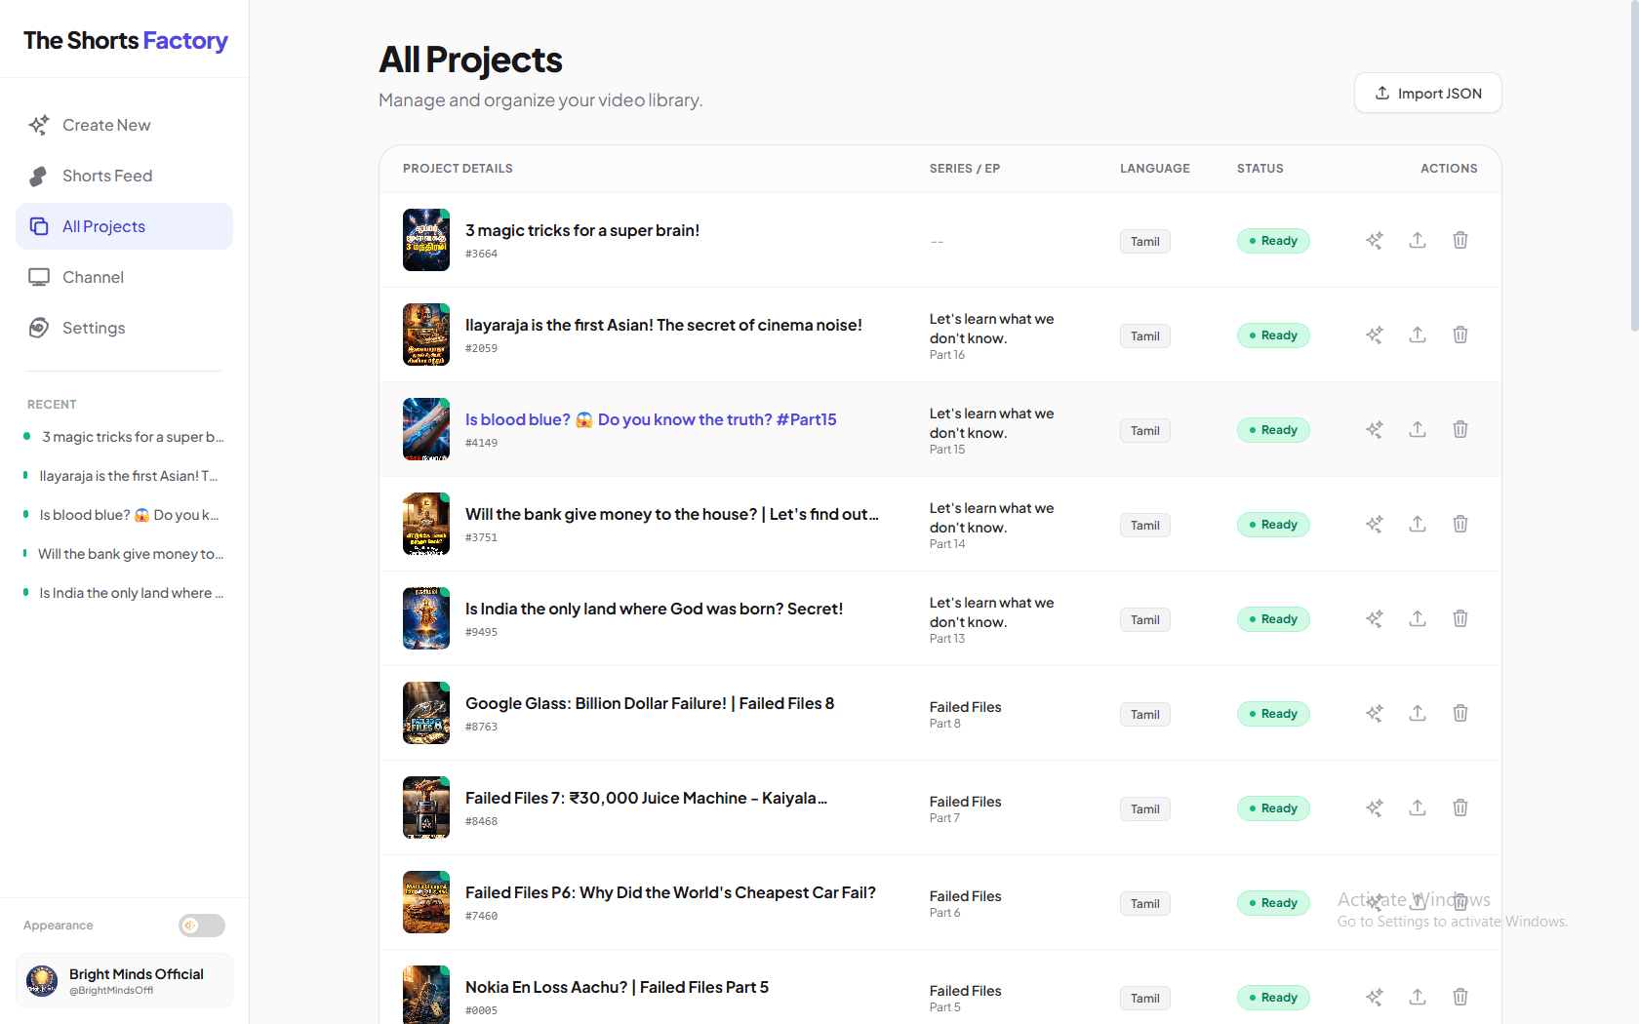Click upload icon for 3 magic tricks project
This screenshot has height=1024, width=1639.
1418,240
